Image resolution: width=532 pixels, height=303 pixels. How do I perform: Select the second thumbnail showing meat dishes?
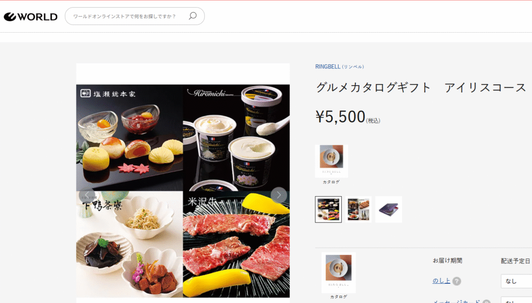(358, 210)
